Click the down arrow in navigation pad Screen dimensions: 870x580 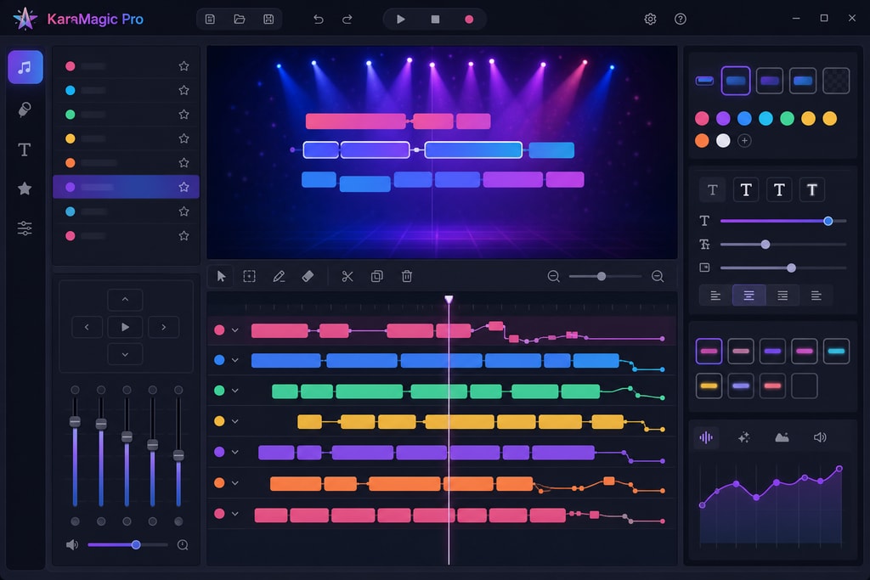[125, 354]
